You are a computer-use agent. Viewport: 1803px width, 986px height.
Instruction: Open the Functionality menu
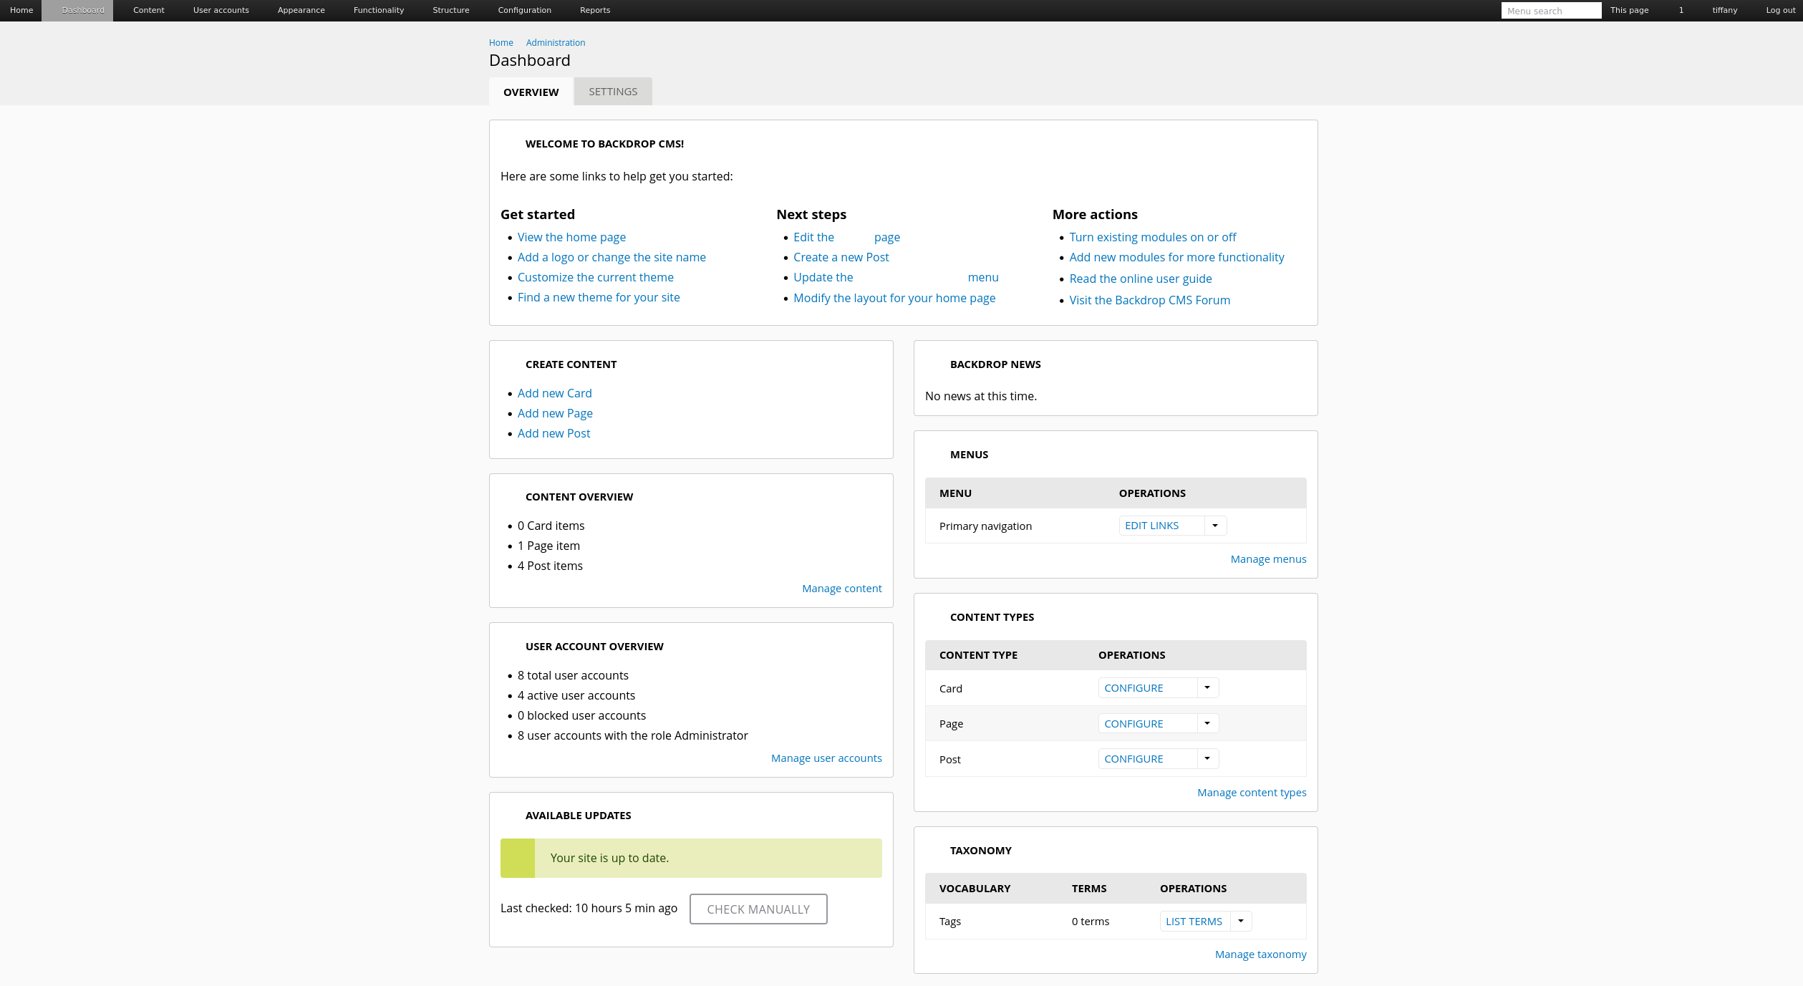point(378,10)
